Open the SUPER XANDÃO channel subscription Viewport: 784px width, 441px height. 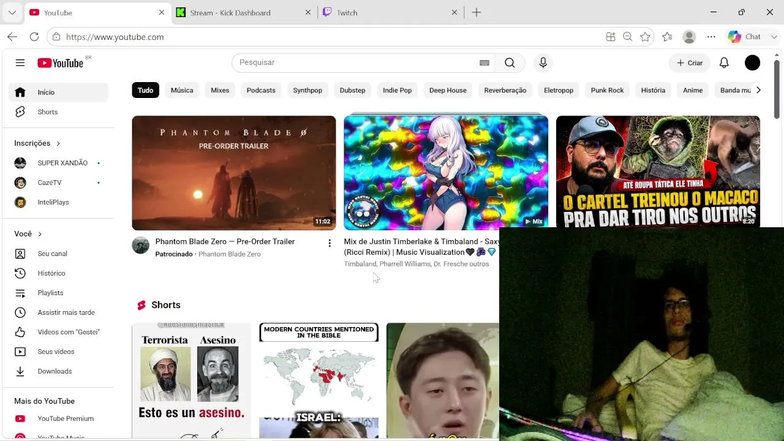point(58,163)
